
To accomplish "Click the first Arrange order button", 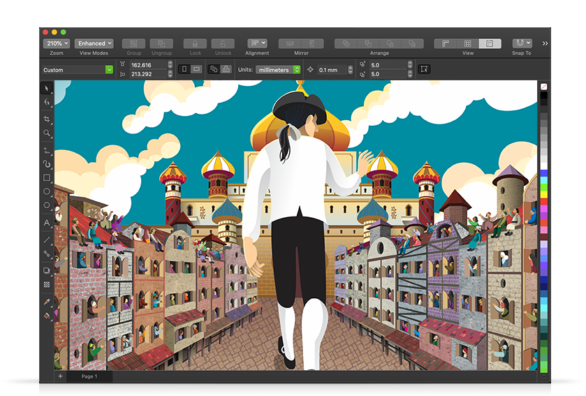I will click(x=346, y=43).
